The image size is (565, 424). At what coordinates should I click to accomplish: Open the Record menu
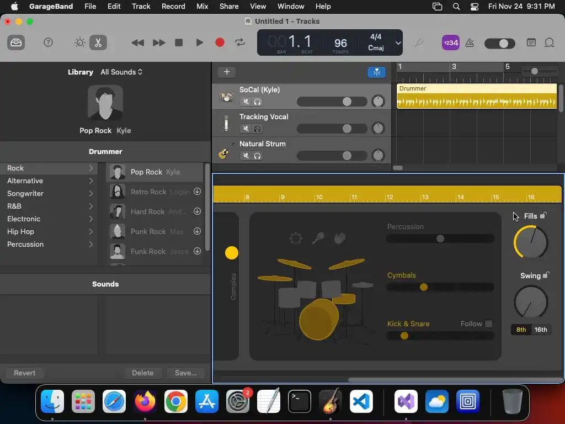coord(173,6)
